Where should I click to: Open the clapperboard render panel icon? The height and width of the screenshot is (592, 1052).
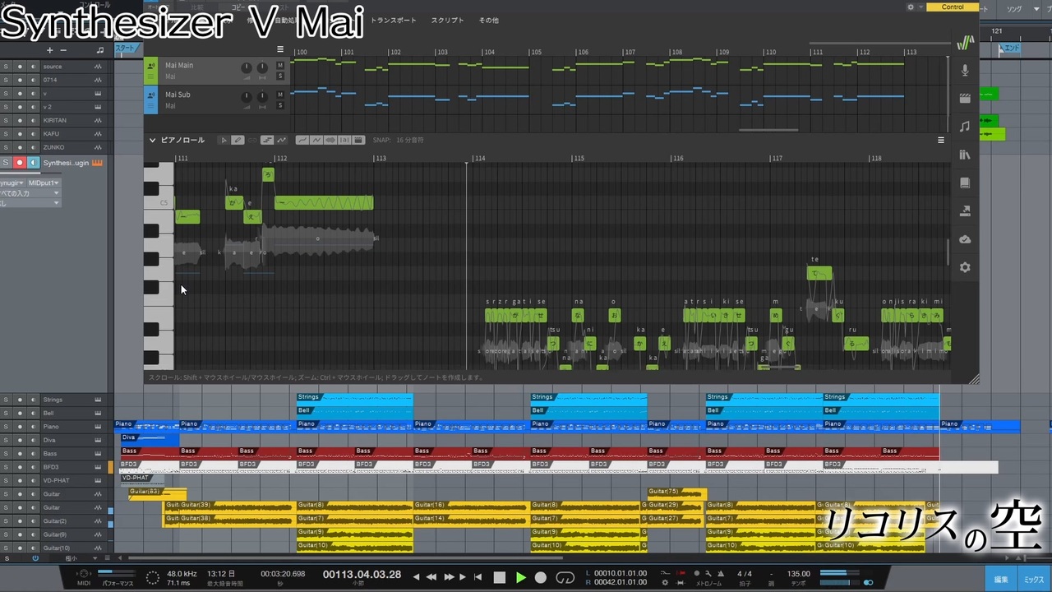[965, 99]
